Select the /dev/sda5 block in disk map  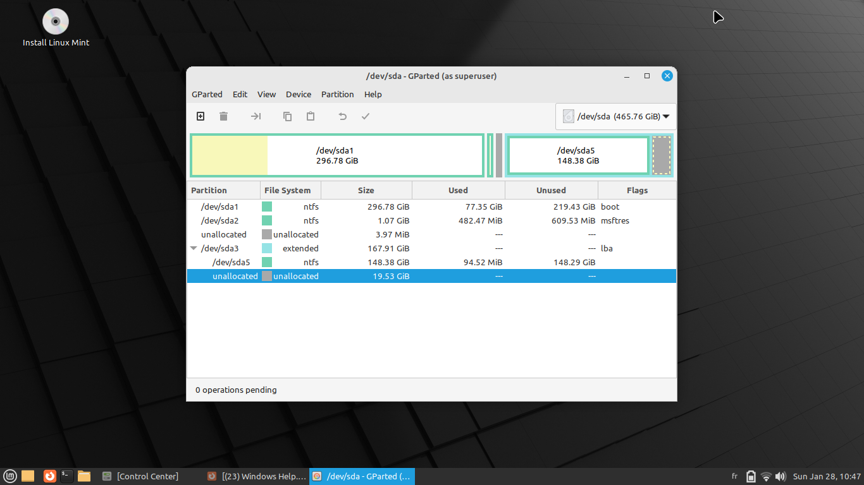[x=578, y=155]
